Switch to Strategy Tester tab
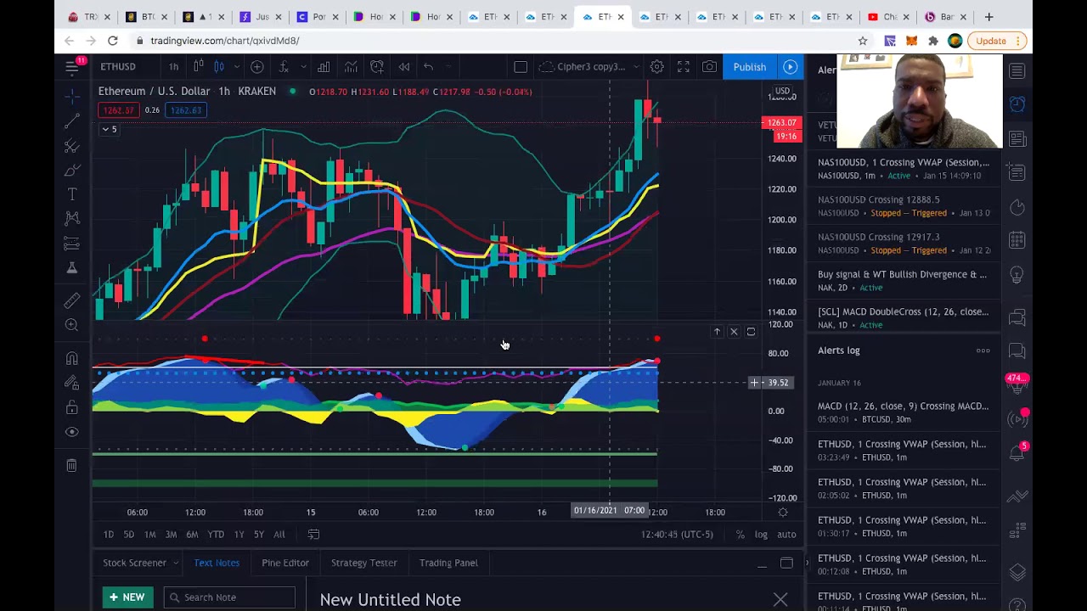The width and height of the screenshot is (1087, 611). pos(363,563)
